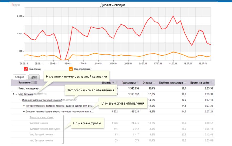This screenshot has height=146, width=232.
Task: Click the 01.06.11 date axis label
Action: tap(24, 64)
